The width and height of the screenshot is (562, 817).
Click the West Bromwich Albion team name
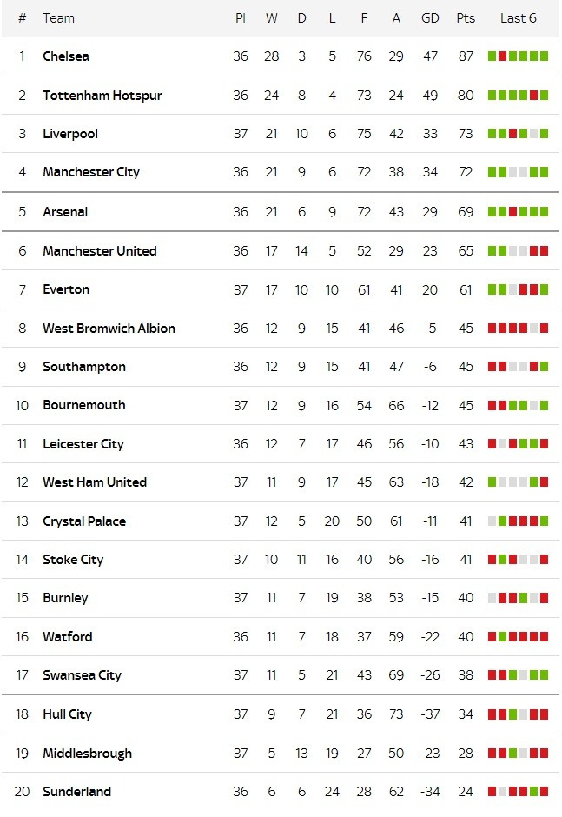[109, 329]
